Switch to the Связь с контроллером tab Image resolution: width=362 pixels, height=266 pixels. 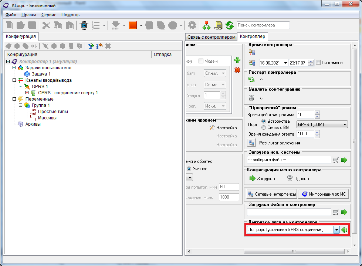(x=211, y=37)
